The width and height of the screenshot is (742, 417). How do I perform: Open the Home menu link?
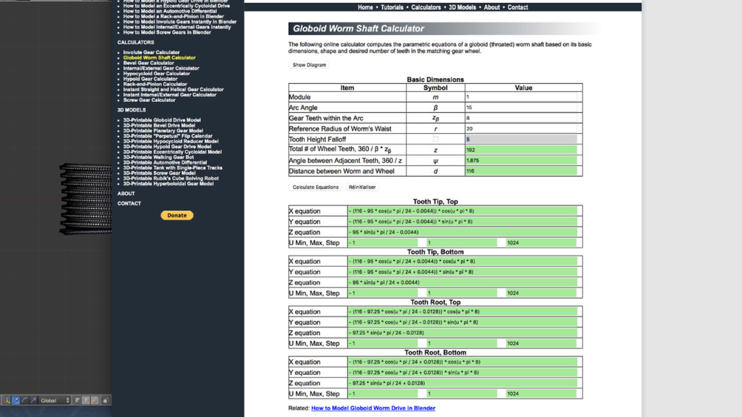pyautogui.click(x=365, y=7)
